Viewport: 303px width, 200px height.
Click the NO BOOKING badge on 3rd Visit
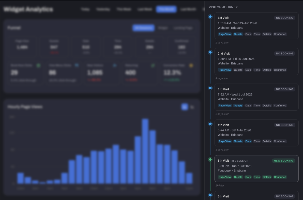[284, 89]
